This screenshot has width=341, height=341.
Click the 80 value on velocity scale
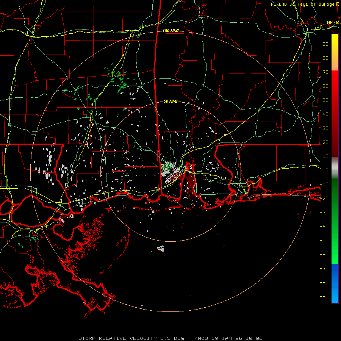325,58
